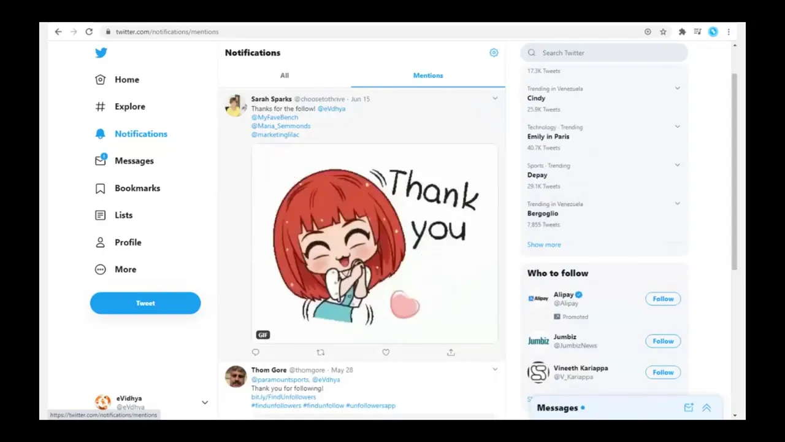The width and height of the screenshot is (785, 442).
Task: Click the Explore hashtag icon
Action: pyautogui.click(x=101, y=107)
